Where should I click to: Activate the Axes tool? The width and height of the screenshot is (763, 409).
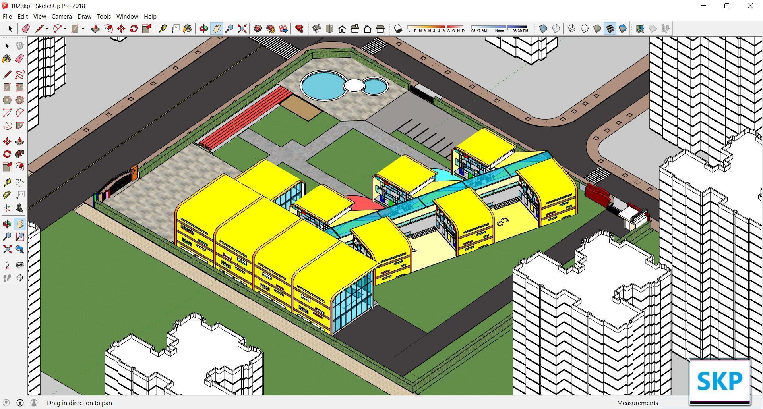tap(7, 208)
